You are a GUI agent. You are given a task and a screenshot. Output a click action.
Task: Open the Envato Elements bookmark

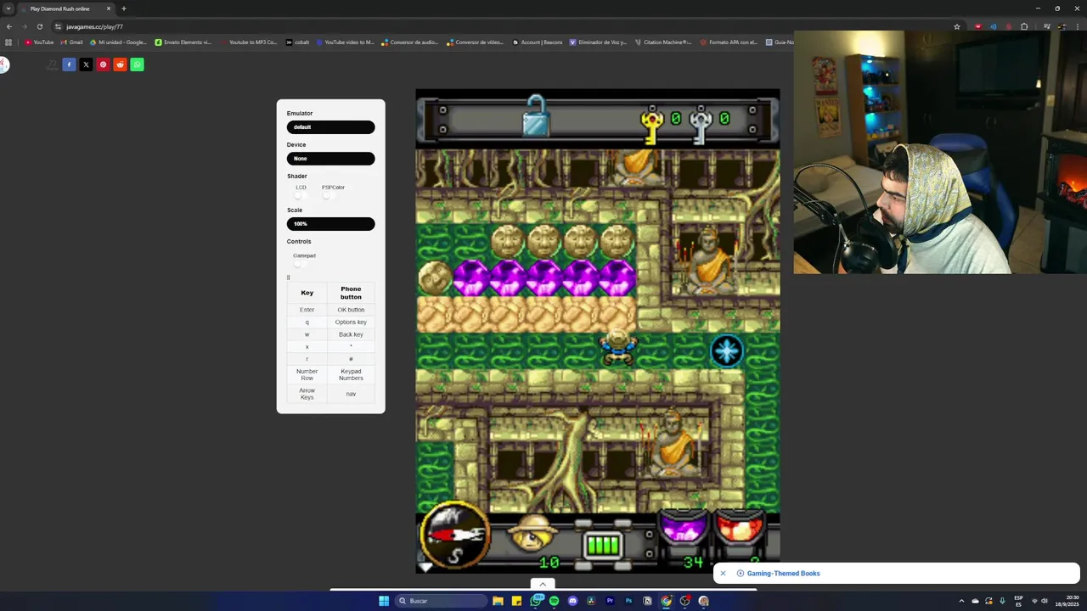pyautogui.click(x=183, y=42)
